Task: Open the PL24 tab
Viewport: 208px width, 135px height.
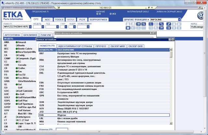Action: (82, 19)
